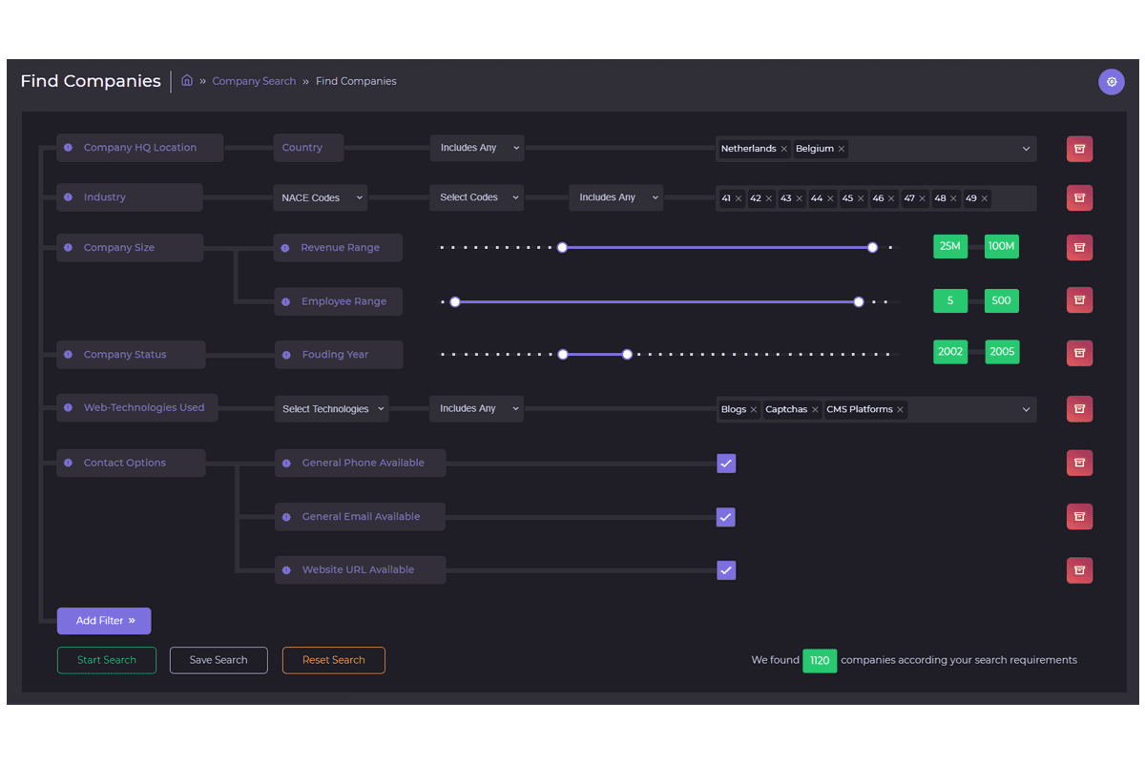Click the right handle of Revenue Range slider
This screenshot has width=1145, height=763.
point(872,247)
